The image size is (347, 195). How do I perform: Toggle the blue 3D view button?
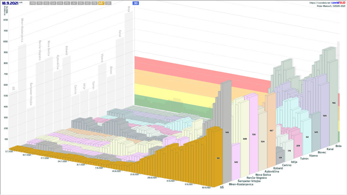click(136, 3)
